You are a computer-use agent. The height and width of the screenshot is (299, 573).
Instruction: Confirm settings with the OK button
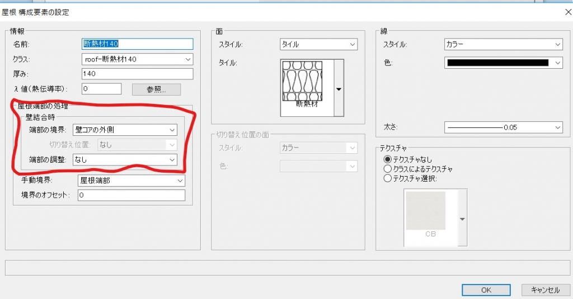click(486, 290)
